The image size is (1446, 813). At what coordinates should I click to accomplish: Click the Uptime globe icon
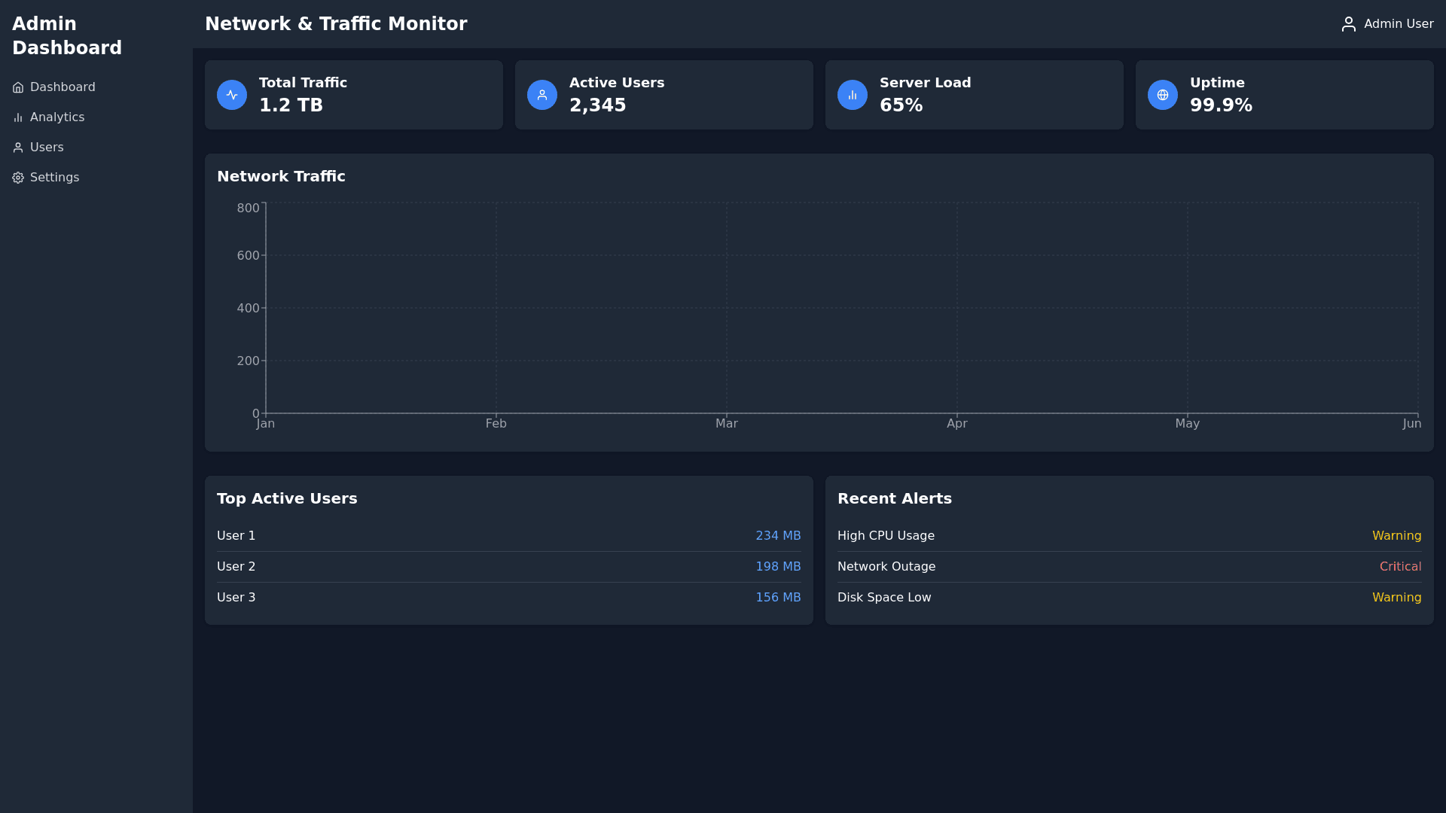1163,95
